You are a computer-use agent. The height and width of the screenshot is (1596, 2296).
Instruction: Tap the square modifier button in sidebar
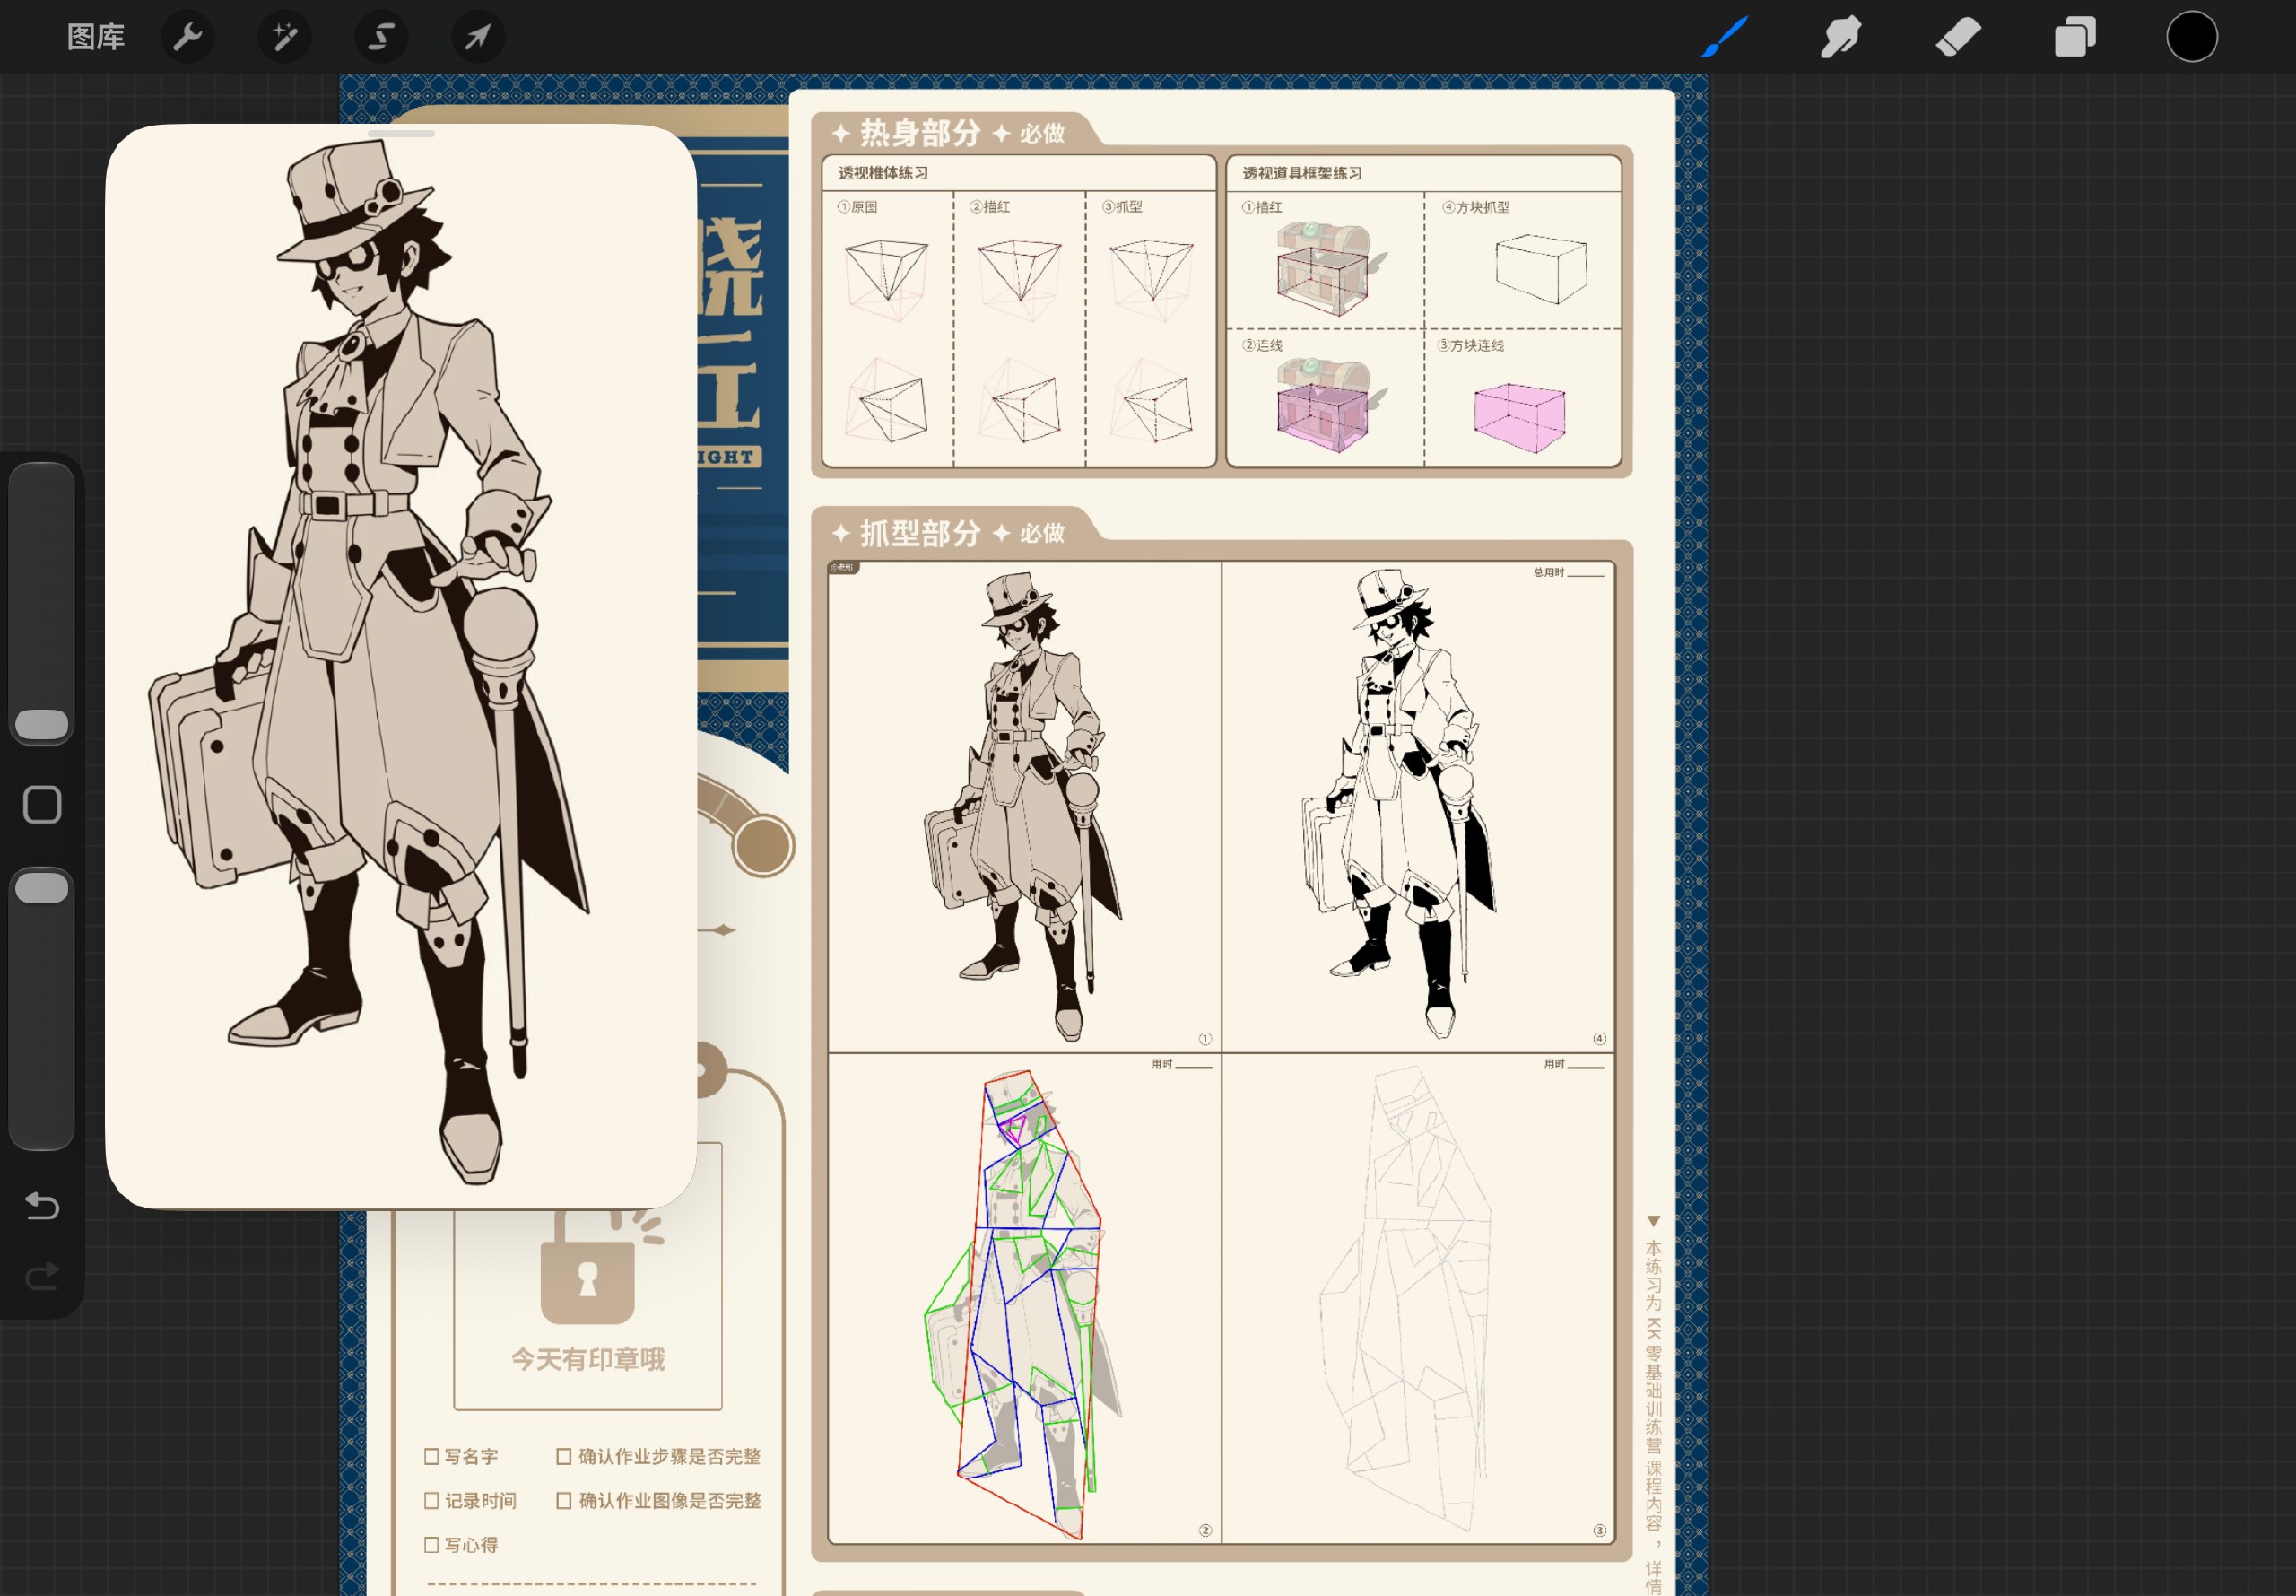42,804
